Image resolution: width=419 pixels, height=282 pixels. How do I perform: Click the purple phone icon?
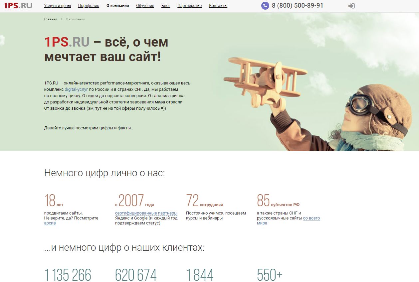point(265,6)
